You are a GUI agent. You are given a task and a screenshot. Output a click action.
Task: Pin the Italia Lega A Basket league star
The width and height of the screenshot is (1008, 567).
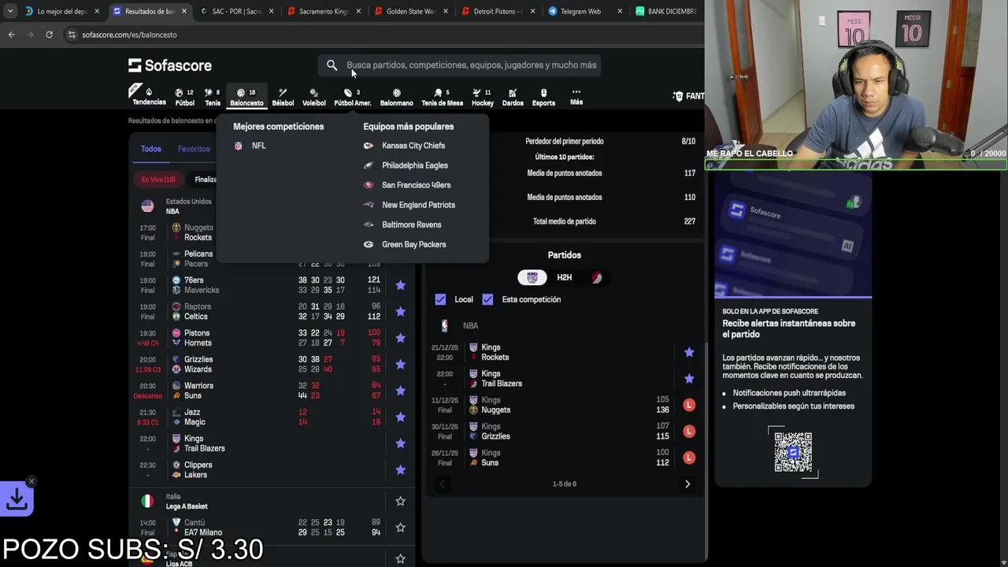click(400, 501)
